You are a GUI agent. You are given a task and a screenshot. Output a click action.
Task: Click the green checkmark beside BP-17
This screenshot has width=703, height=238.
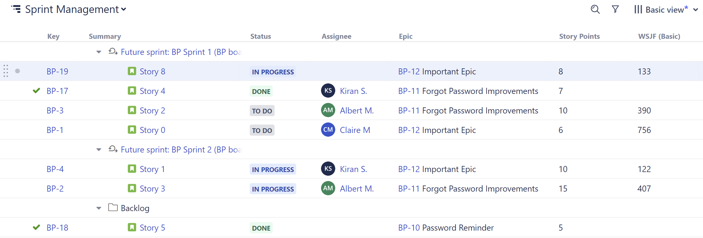click(36, 91)
